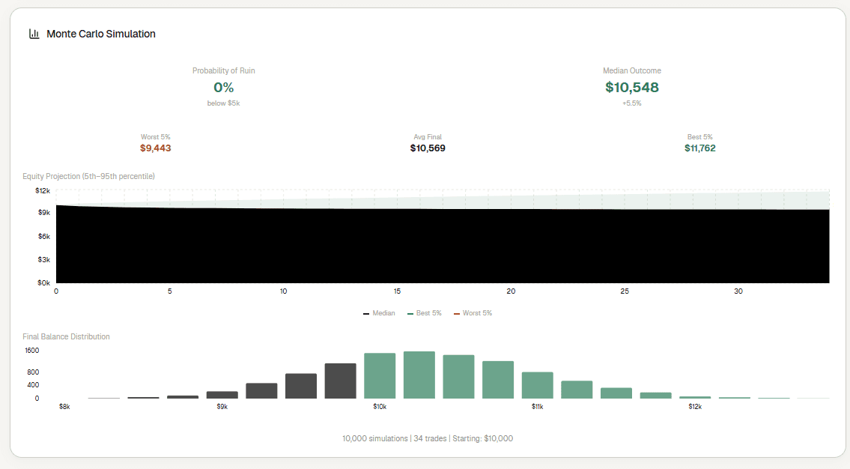This screenshot has width=850, height=469.
Task: Click the +5.5% change figure
Action: click(x=632, y=103)
